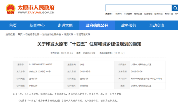Open the 互动交流 navigation tab
Screen dimensions: 178x106
click(x=157, y=25)
